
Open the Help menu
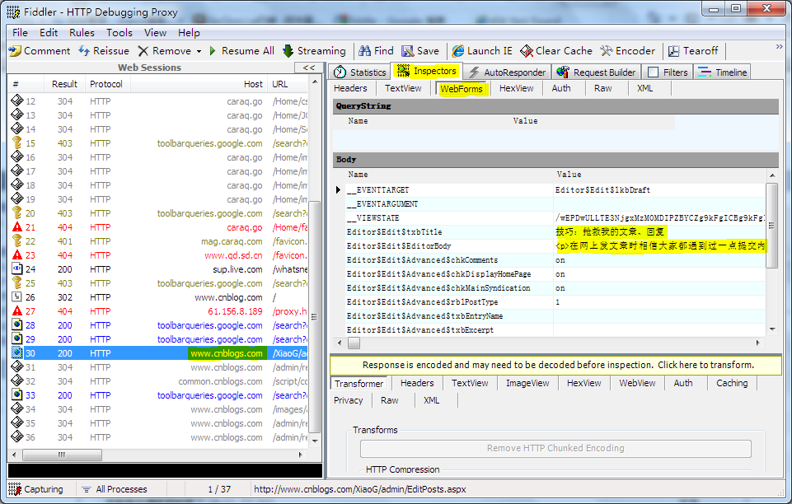tap(189, 33)
